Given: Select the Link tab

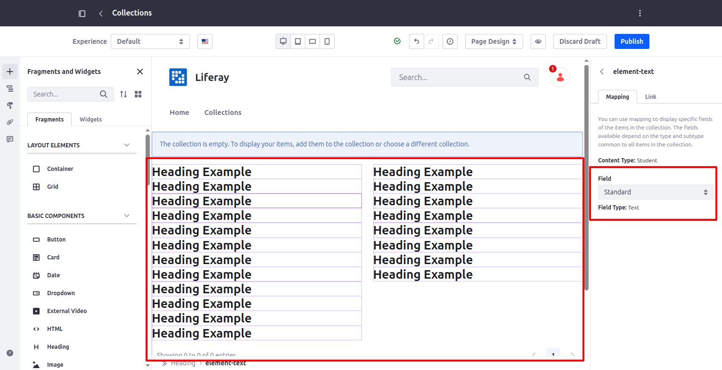Looking at the screenshot, I should (651, 97).
